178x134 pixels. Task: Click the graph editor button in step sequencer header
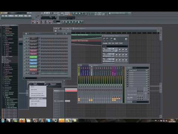tap(66, 34)
